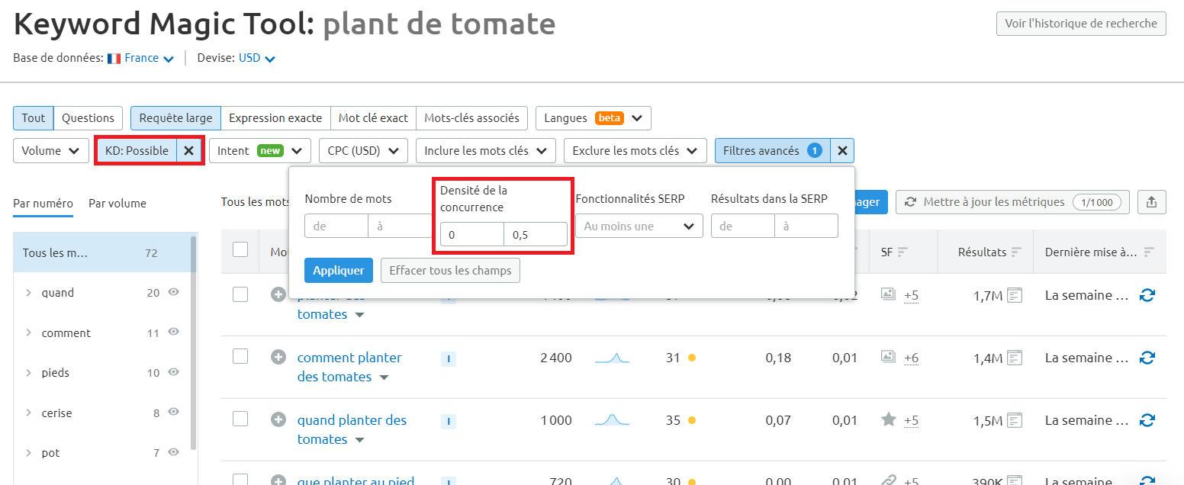Switch to the Questions tab

[88, 118]
